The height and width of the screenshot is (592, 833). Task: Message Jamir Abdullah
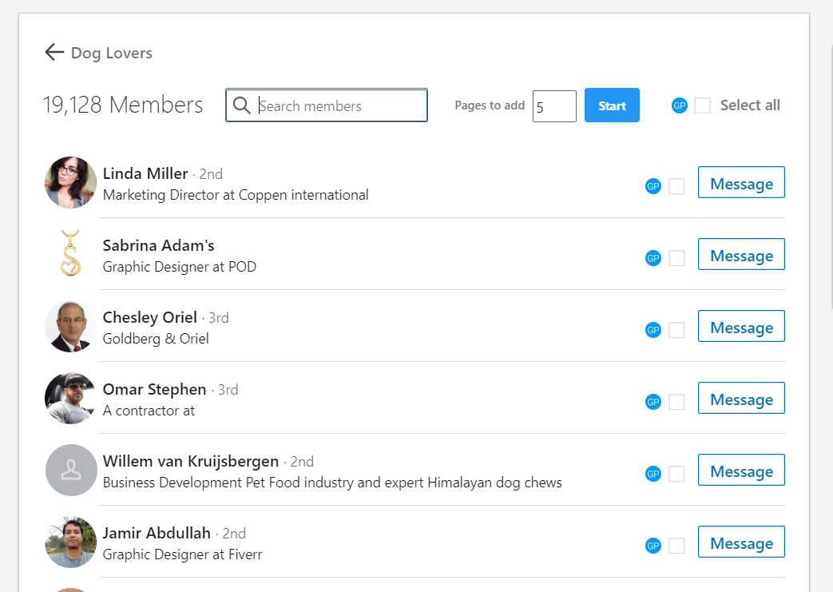click(741, 542)
